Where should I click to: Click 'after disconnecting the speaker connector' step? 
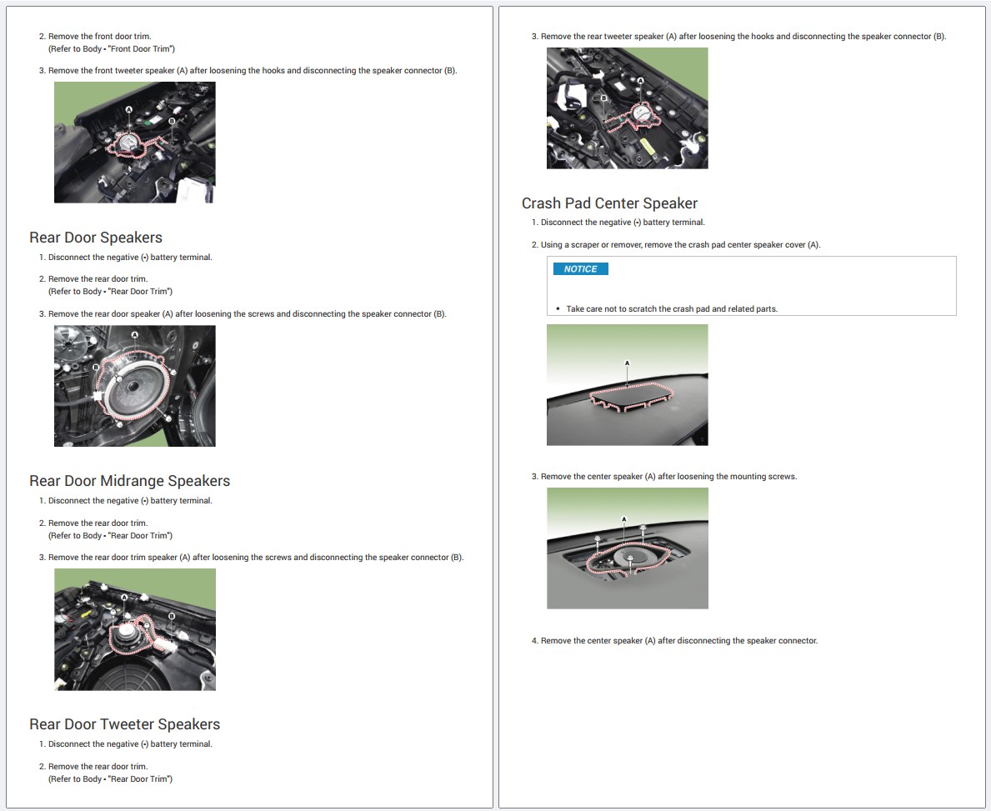pyautogui.click(x=679, y=641)
